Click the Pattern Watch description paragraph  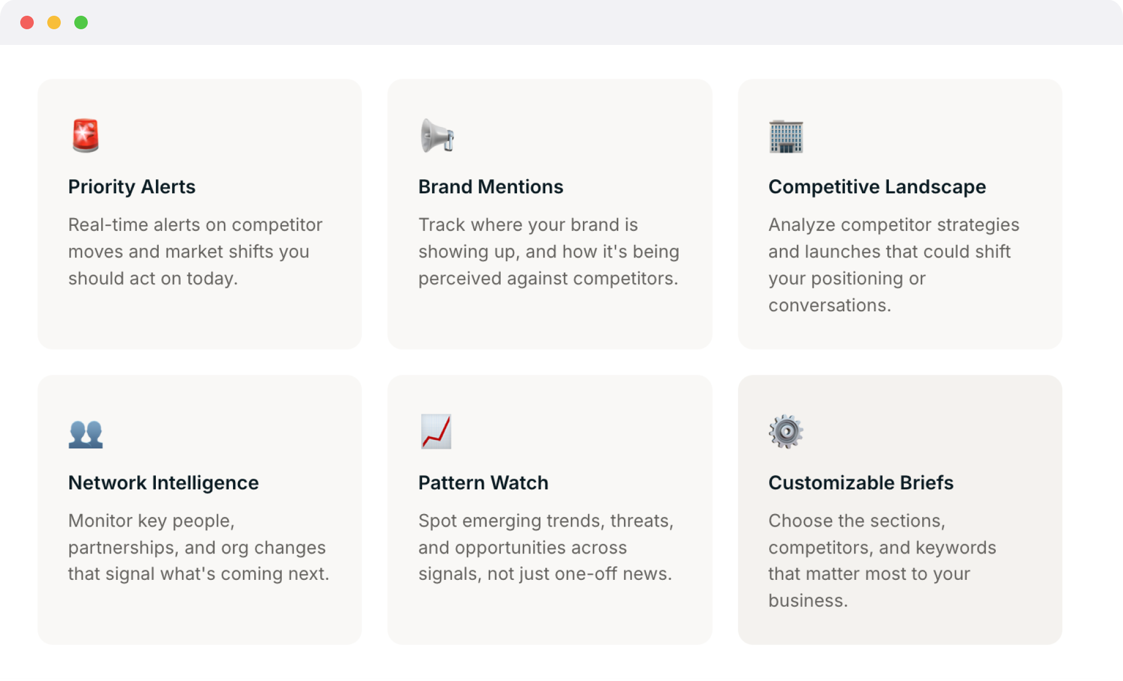pyautogui.click(x=546, y=547)
